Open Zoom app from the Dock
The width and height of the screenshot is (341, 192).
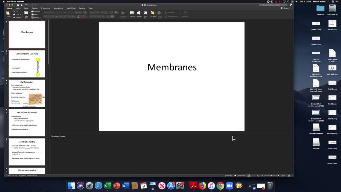pyautogui.click(x=229, y=186)
